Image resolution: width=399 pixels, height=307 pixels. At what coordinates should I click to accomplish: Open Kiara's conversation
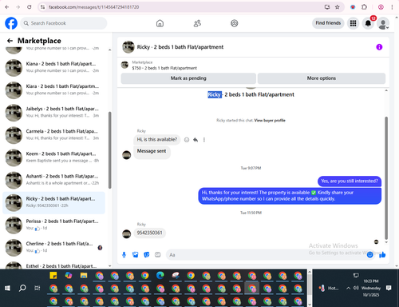click(x=53, y=90)
